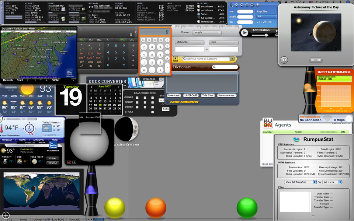The height and width of the screenshot is (221, 354).
Task: Click the yellow orb widget
Action: coord(115,208)
